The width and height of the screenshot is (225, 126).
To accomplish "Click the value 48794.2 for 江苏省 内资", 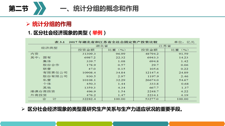I will pos(152,54).
